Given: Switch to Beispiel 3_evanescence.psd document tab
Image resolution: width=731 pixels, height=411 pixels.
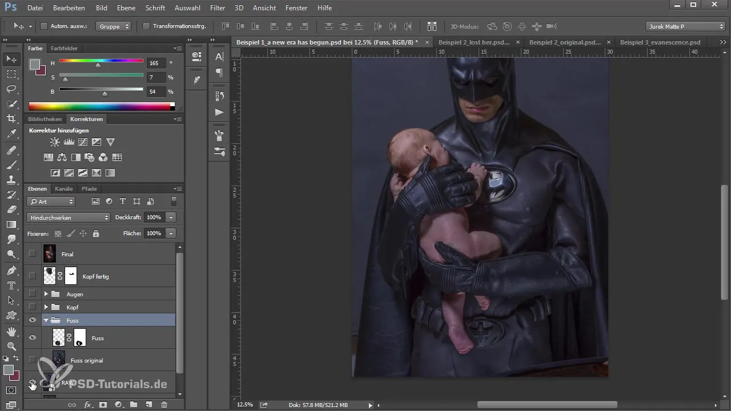Looking at the screenshot, I should point(660,42).
